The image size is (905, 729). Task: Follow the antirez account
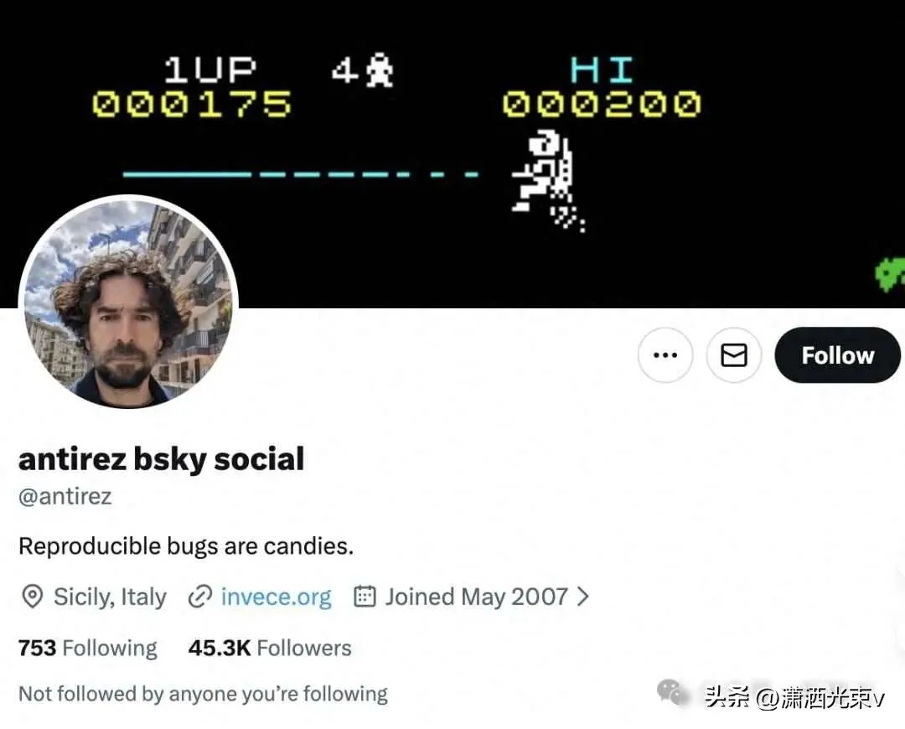[x=837, y=355]
